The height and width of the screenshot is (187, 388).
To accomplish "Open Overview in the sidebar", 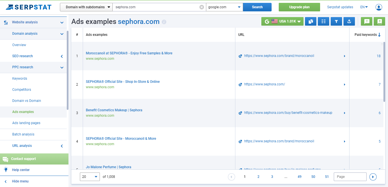I will (19, 45).
